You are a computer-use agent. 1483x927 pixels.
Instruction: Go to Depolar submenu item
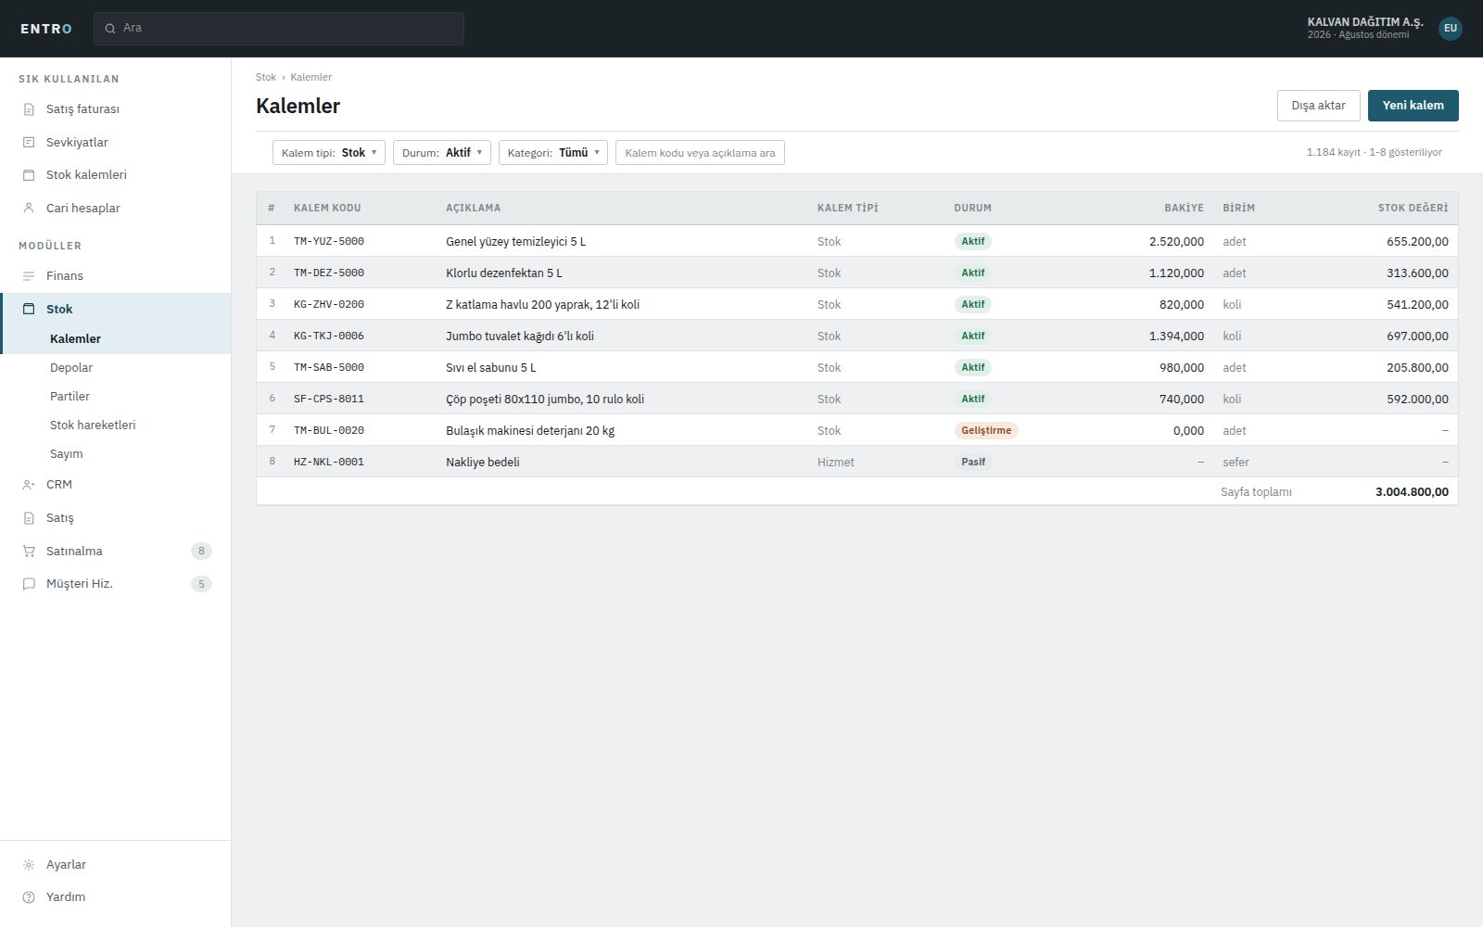(71, 368)
